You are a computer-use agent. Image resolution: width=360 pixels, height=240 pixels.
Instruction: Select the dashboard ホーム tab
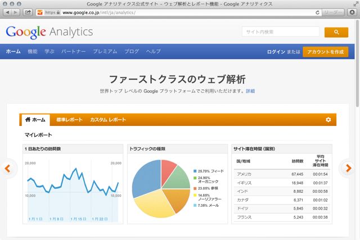35,120
